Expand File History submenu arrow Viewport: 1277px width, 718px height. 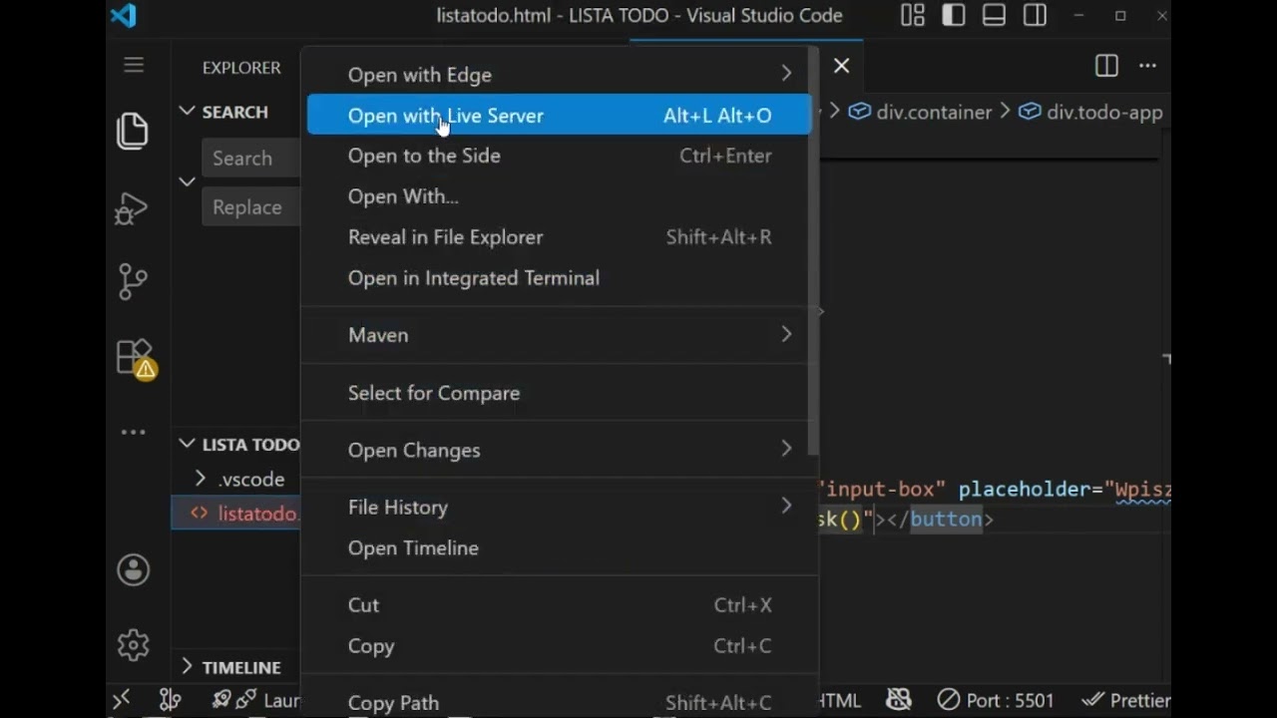786,507
